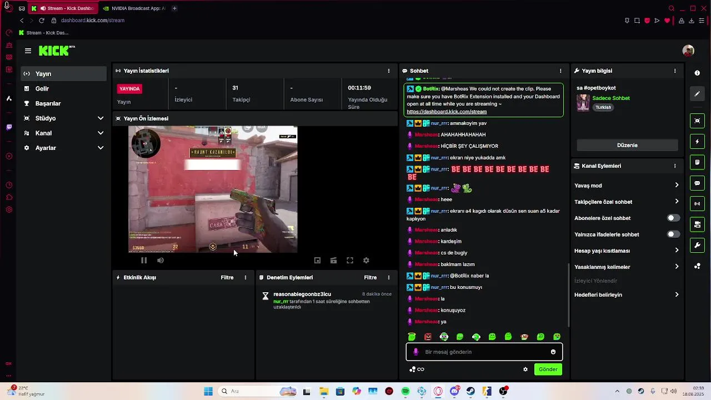Click the chat identity mic badge in input
Screen dimensions: 711x400
pos(415,352)
